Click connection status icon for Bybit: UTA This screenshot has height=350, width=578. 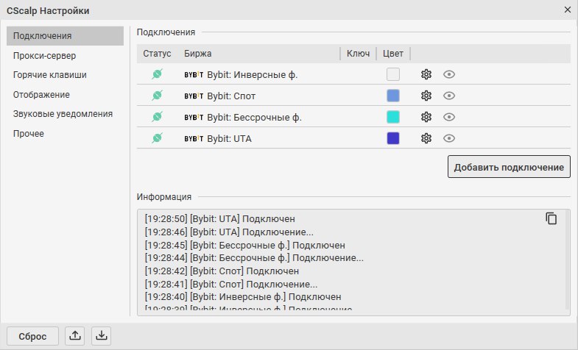(x=157, y=138)
